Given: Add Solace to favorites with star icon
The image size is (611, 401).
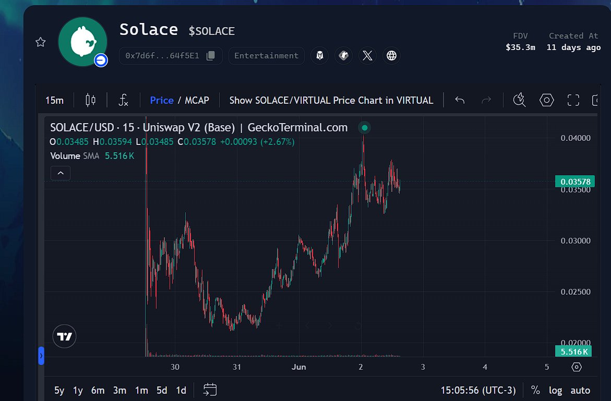Looking at the screenshot, I should [41, 42].
